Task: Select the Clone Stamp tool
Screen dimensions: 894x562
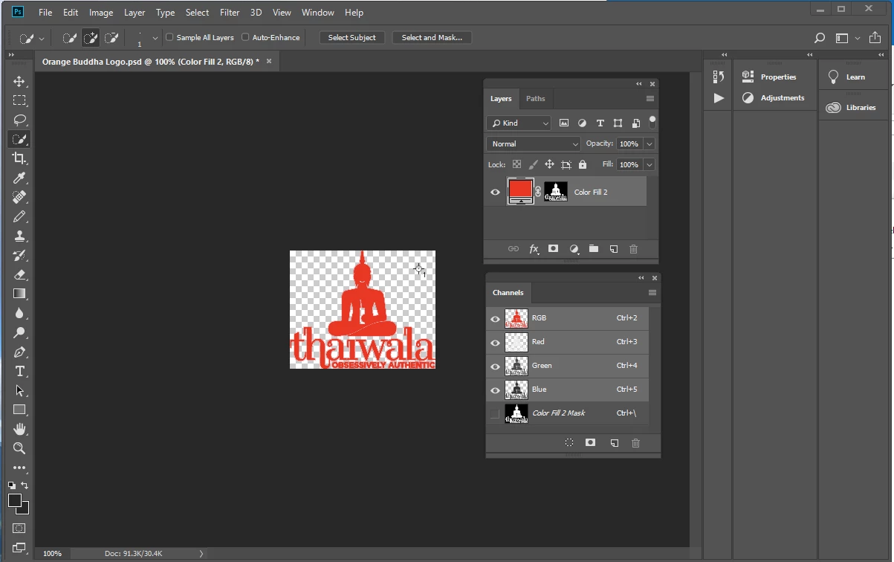Action: point(19,236)
